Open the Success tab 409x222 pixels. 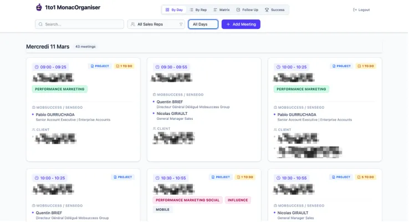coord(275,10)
